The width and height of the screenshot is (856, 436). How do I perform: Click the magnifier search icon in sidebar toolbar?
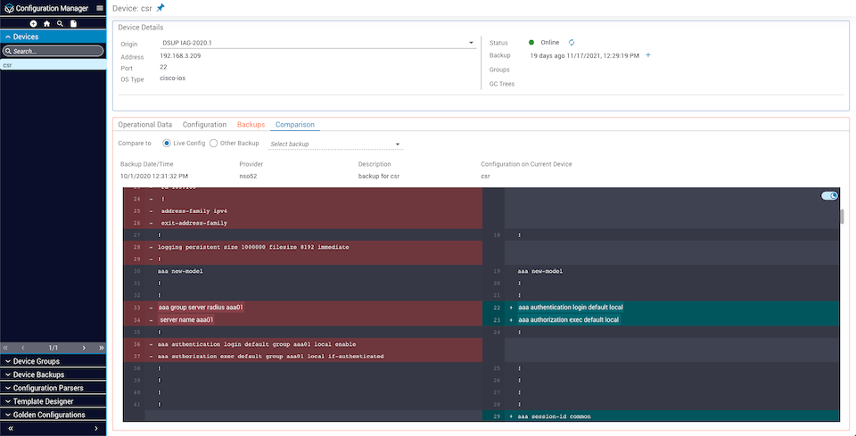click(x=60, y=23)
